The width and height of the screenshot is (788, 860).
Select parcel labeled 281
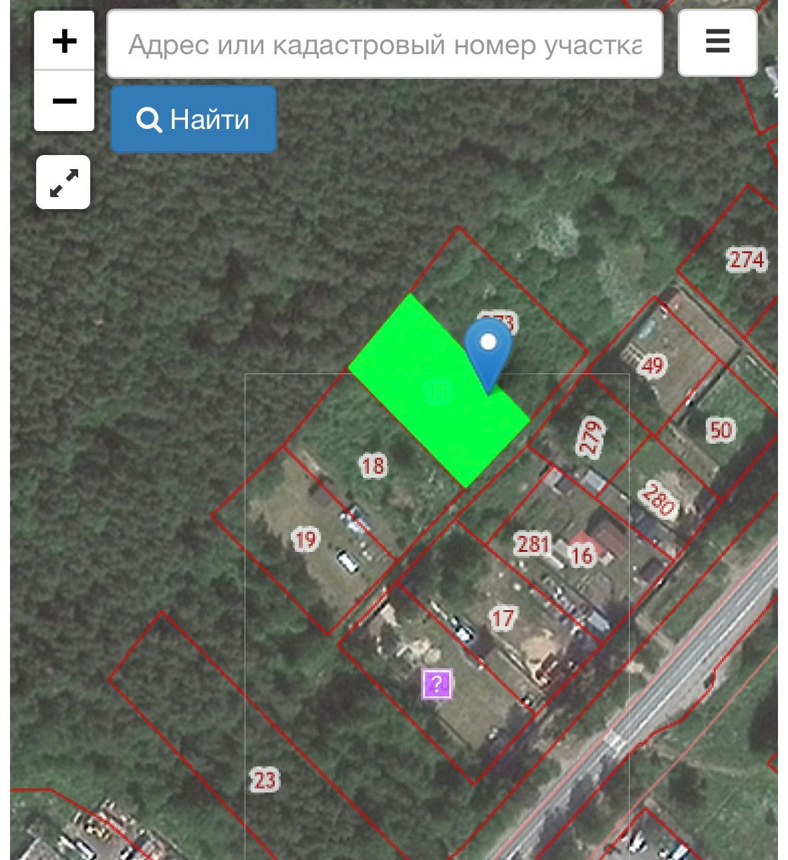pyautogui.click(x=533, y=544)
